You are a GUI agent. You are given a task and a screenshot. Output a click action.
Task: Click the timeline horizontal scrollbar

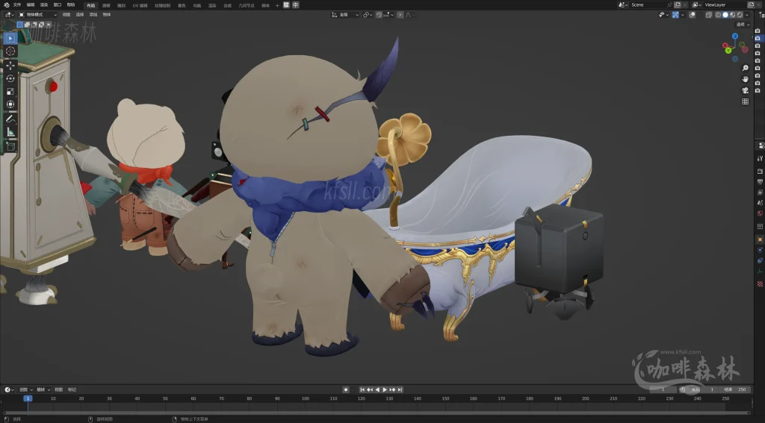point(376,413)
